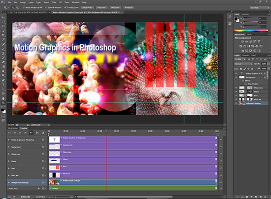
Task: Open Audio Track add-audio menu
Action: click(43, 188)
